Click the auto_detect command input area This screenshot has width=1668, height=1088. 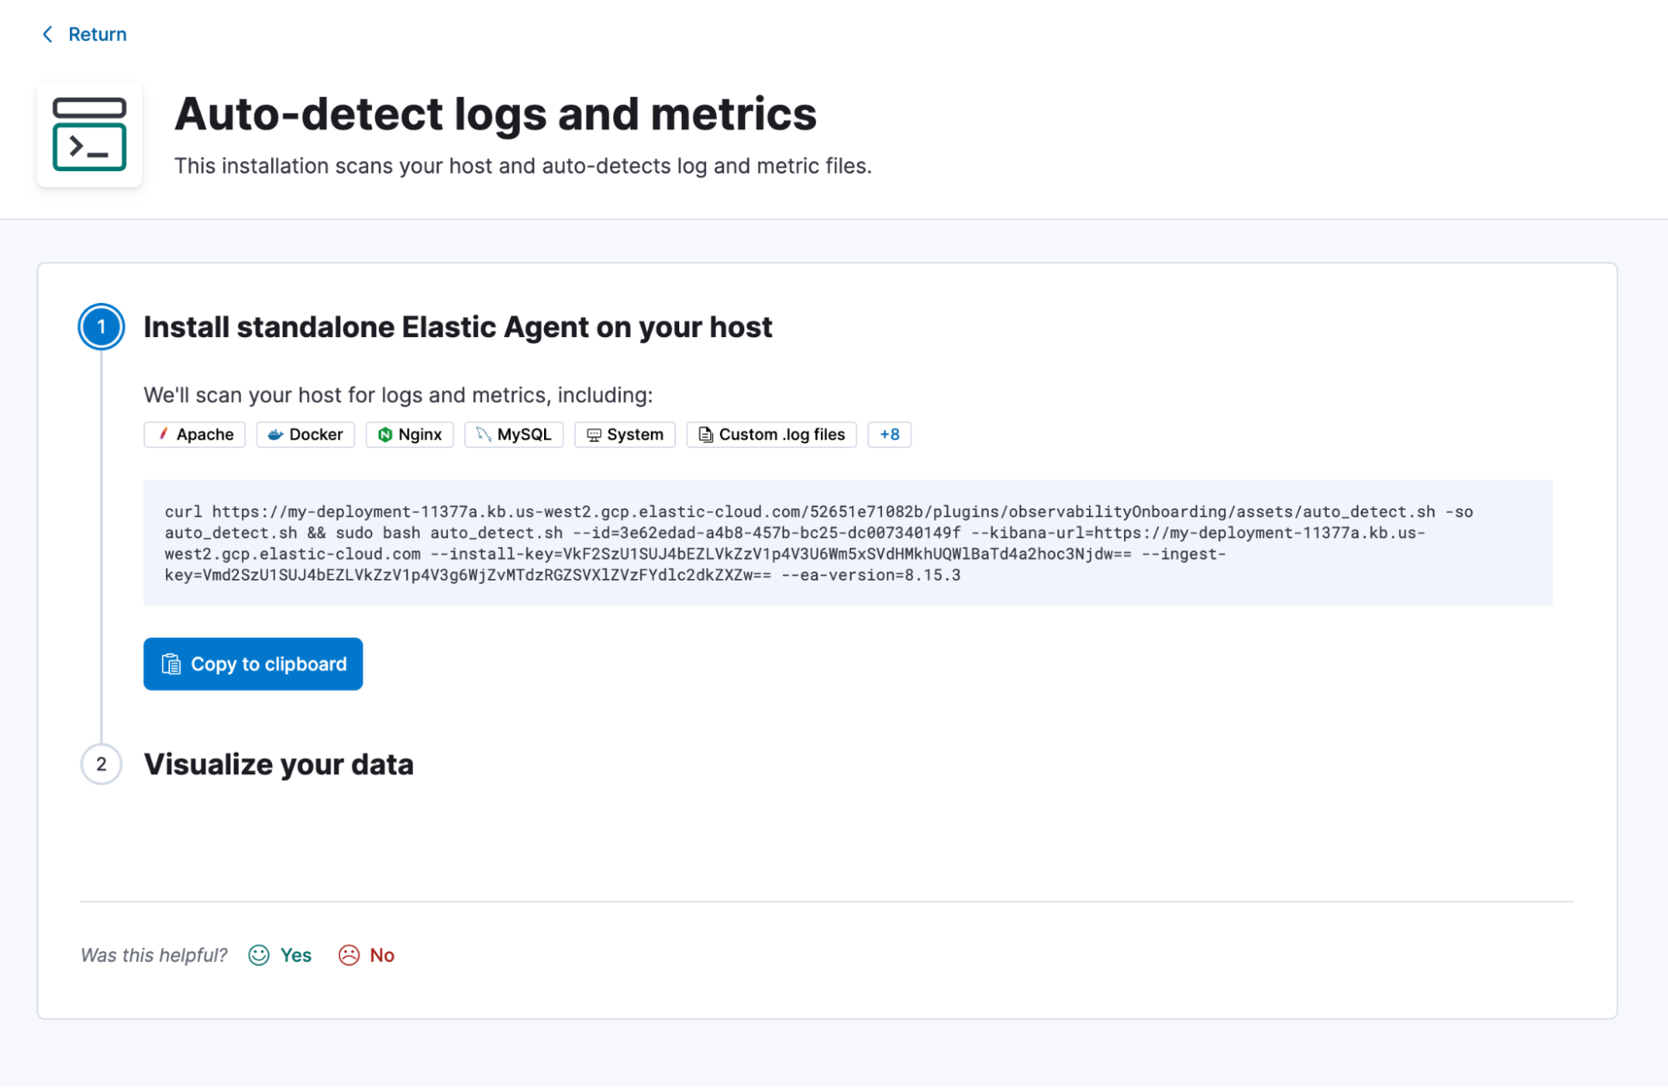click(848, 542)
